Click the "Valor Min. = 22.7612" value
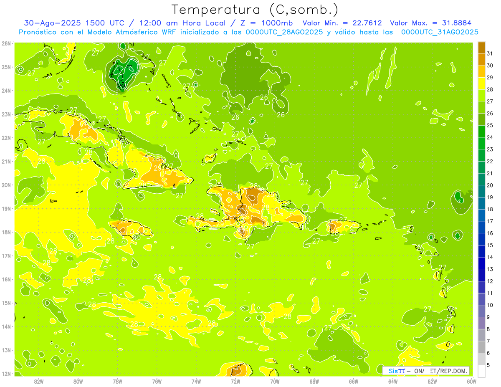This screenshot has height=387, width=501. pos(342,23)
